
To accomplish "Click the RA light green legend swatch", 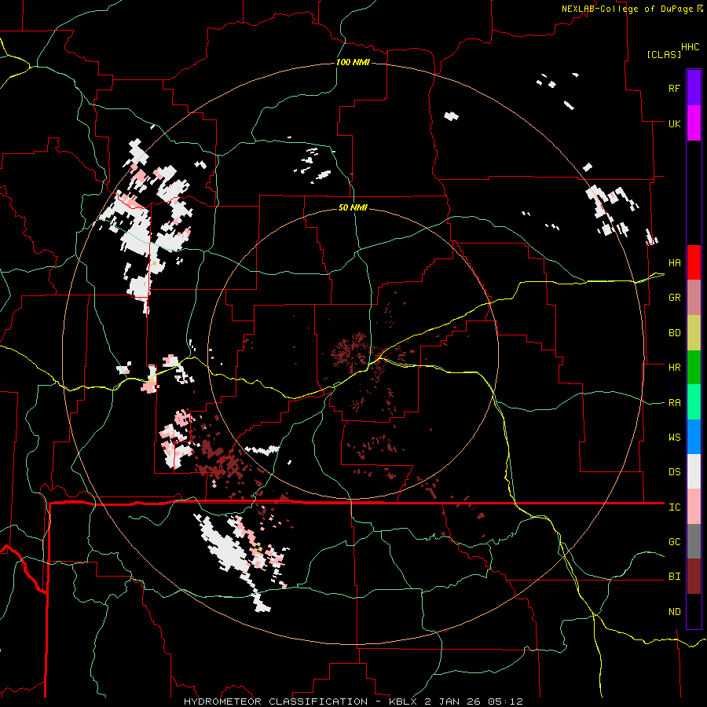I will pos(694,402).
